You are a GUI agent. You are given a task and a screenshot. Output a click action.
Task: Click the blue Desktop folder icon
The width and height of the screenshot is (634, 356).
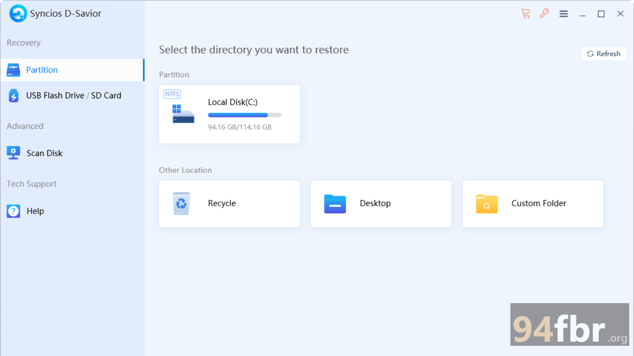335,204
